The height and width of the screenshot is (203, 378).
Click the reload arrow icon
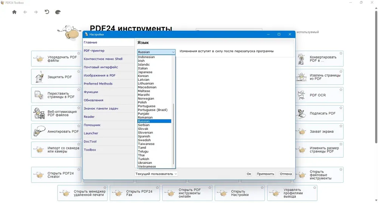tap(47, 12)
